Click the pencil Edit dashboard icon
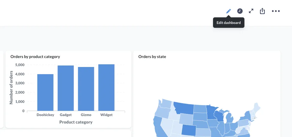The height and width of the screenshot is (137, 292). click(x=229, y=11)
